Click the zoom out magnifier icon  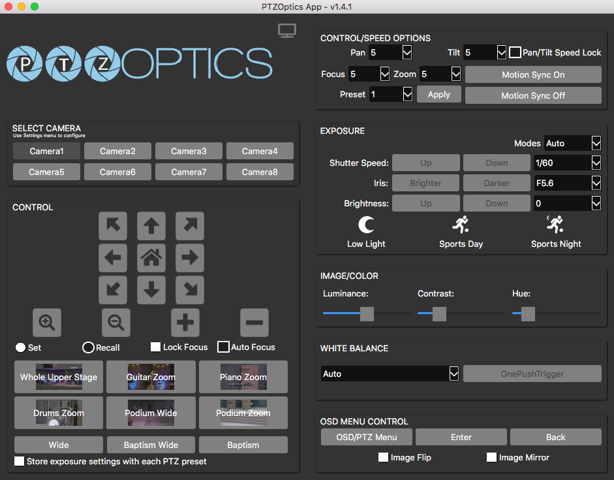tap(116, 322)
